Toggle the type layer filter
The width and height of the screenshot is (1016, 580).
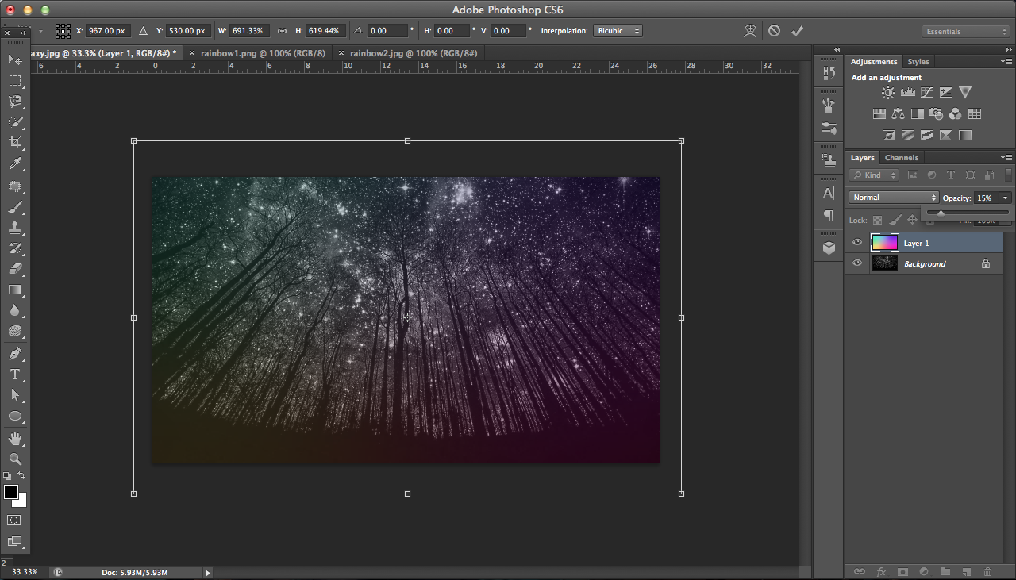951,175
